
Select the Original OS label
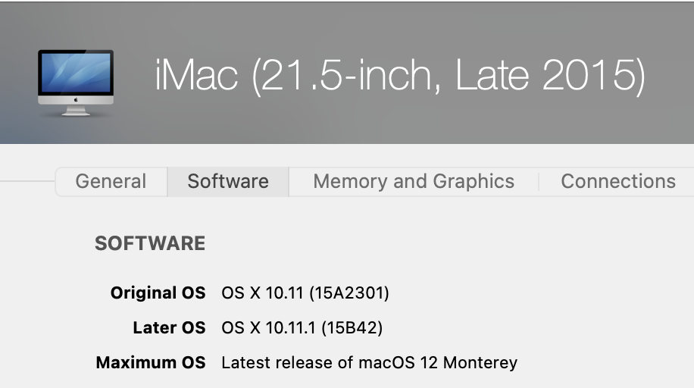pos(158,293)
